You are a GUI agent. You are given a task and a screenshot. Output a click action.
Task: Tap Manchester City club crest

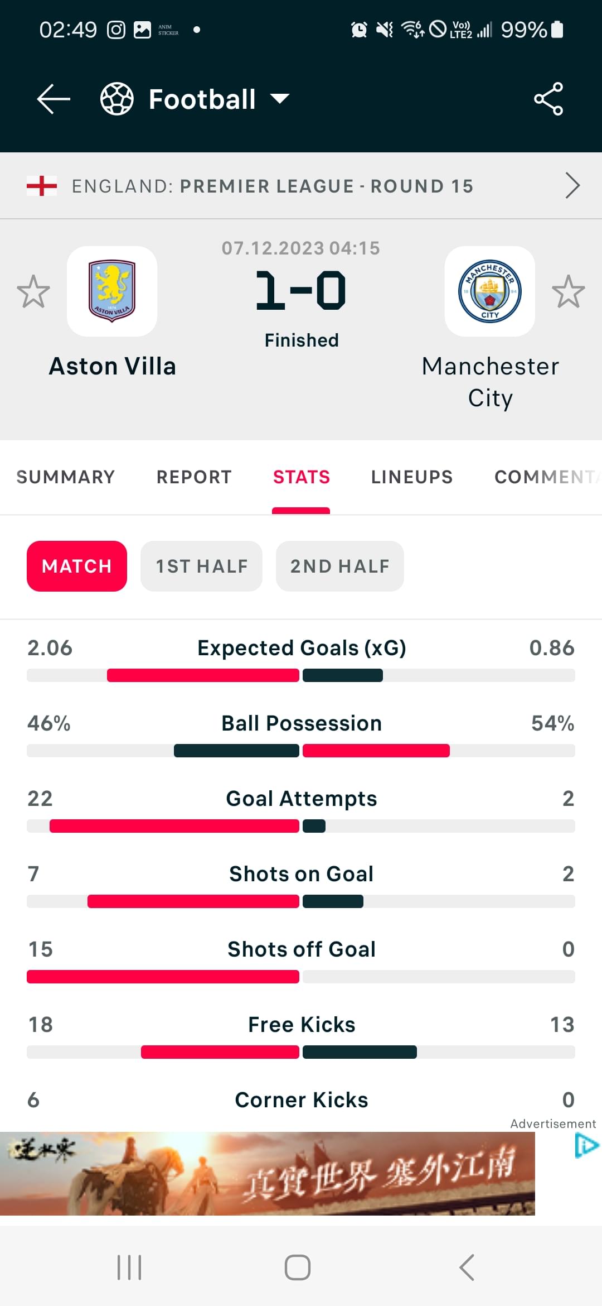point(490,291)
